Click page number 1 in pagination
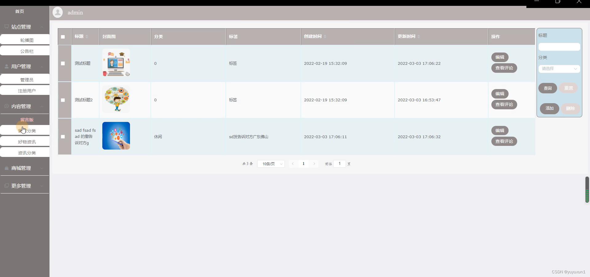This screenshot has height=277, width=590. click(304, 164)
